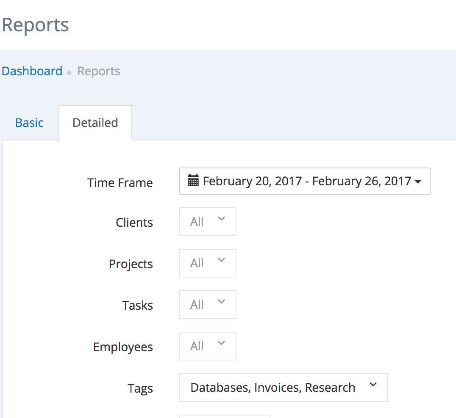Expand the Projects "All" dropdown
Viewport: 456px width, 418px height.
[x=207, y=263]
